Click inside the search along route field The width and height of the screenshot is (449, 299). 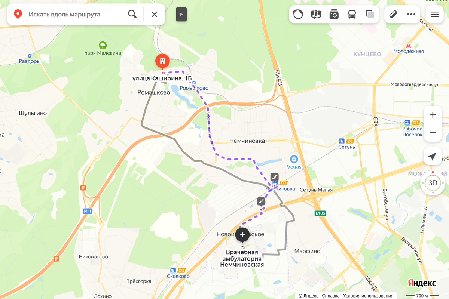pos(75,14)
